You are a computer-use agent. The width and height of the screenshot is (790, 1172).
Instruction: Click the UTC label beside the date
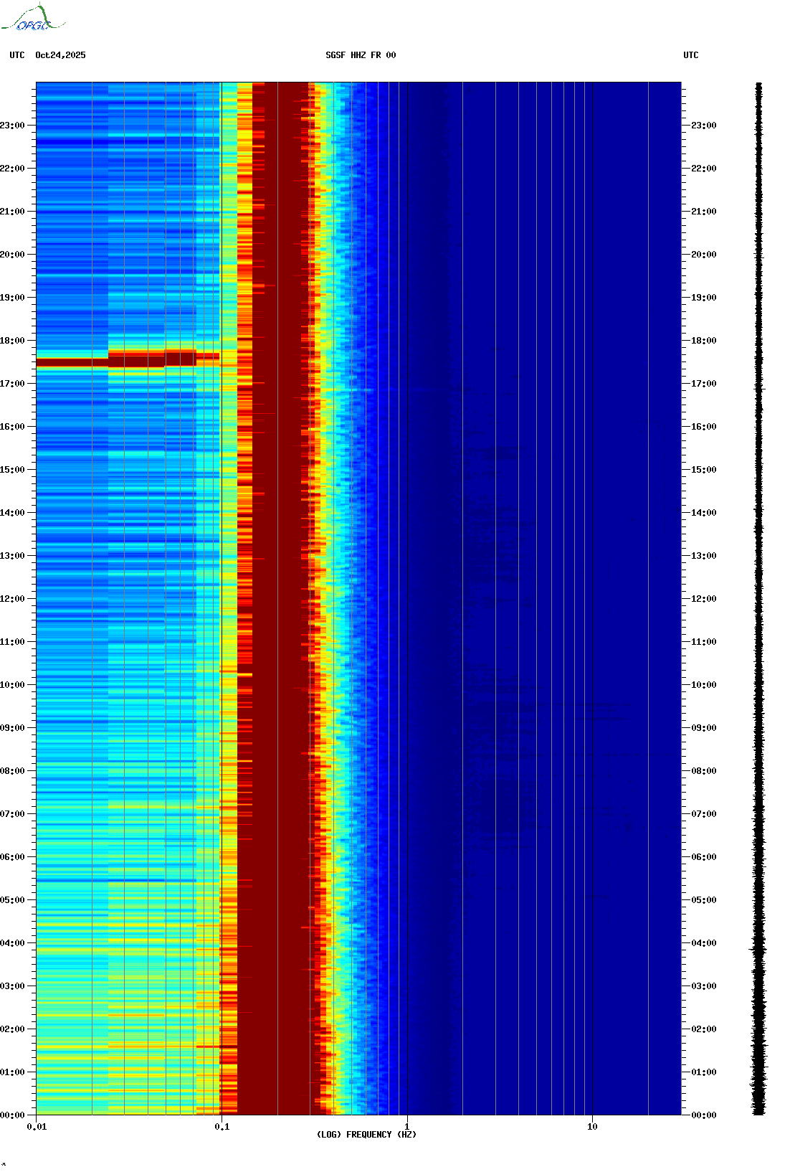click(17, 55)
